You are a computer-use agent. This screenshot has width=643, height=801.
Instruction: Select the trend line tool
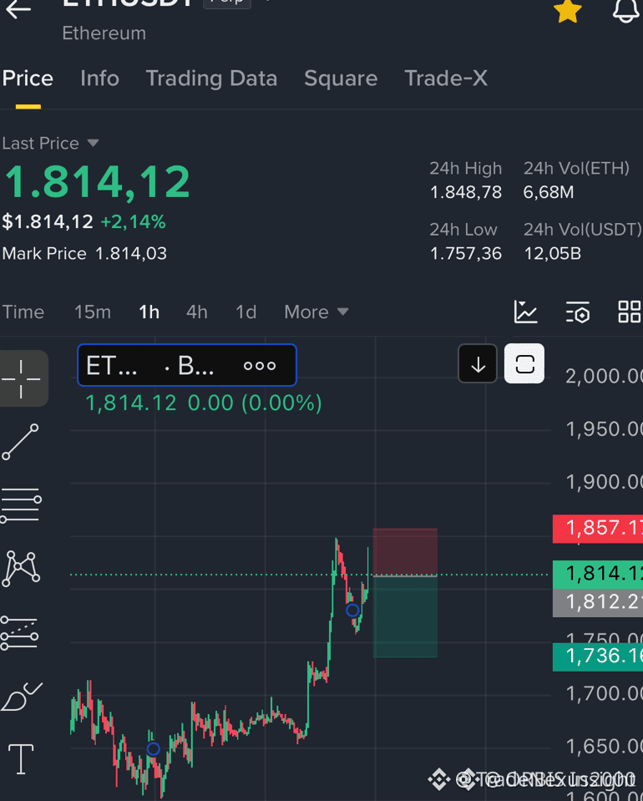tap(20, 442)
